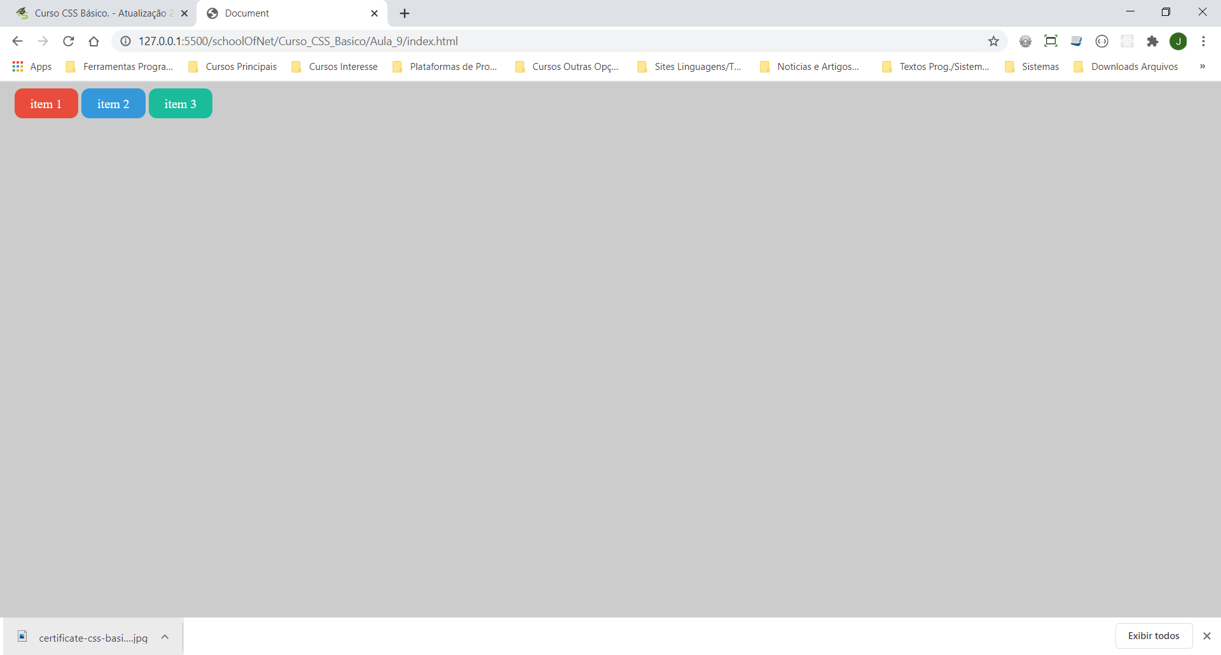Close the Curso CSS Básico tab
Viewport: 1221px width, 655px height.
point(184,13)
